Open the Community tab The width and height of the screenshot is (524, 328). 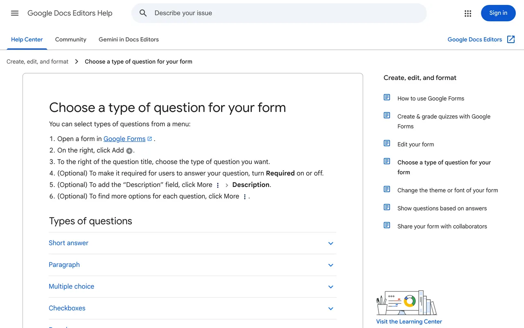pos(71,39)
